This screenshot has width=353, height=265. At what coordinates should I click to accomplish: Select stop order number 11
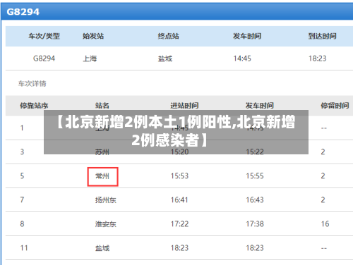tap(24, 248)
